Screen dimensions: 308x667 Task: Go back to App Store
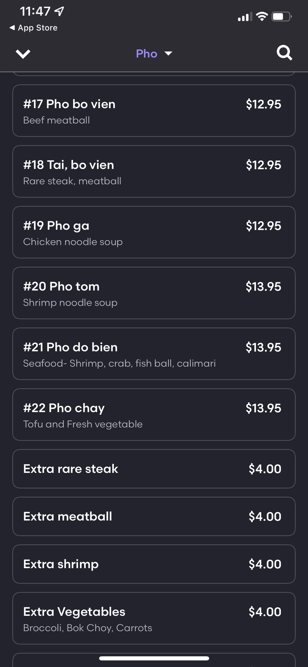click(38, 28)
